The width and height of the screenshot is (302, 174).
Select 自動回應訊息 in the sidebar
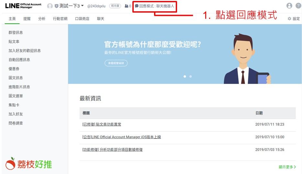pyautogui.click(x=19, y=60)
